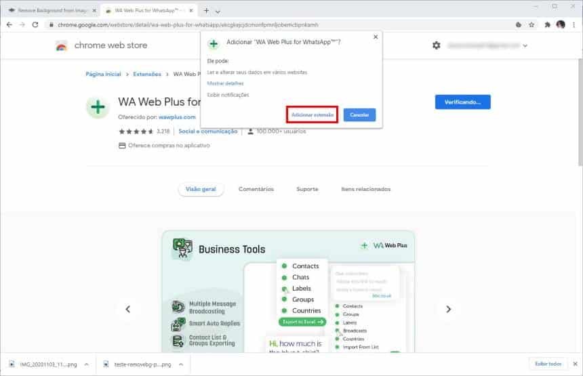The image size is (583, 376).
Task: Open the tab search dropdown arrow
Action: (218, 12)
